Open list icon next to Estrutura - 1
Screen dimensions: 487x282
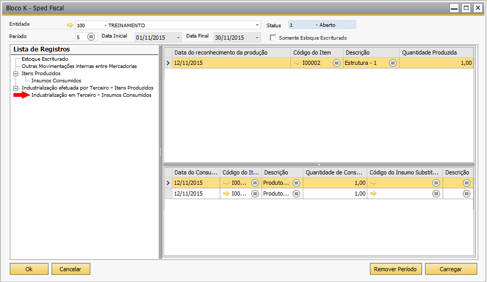pyautogui.click(x=393, y=63)
